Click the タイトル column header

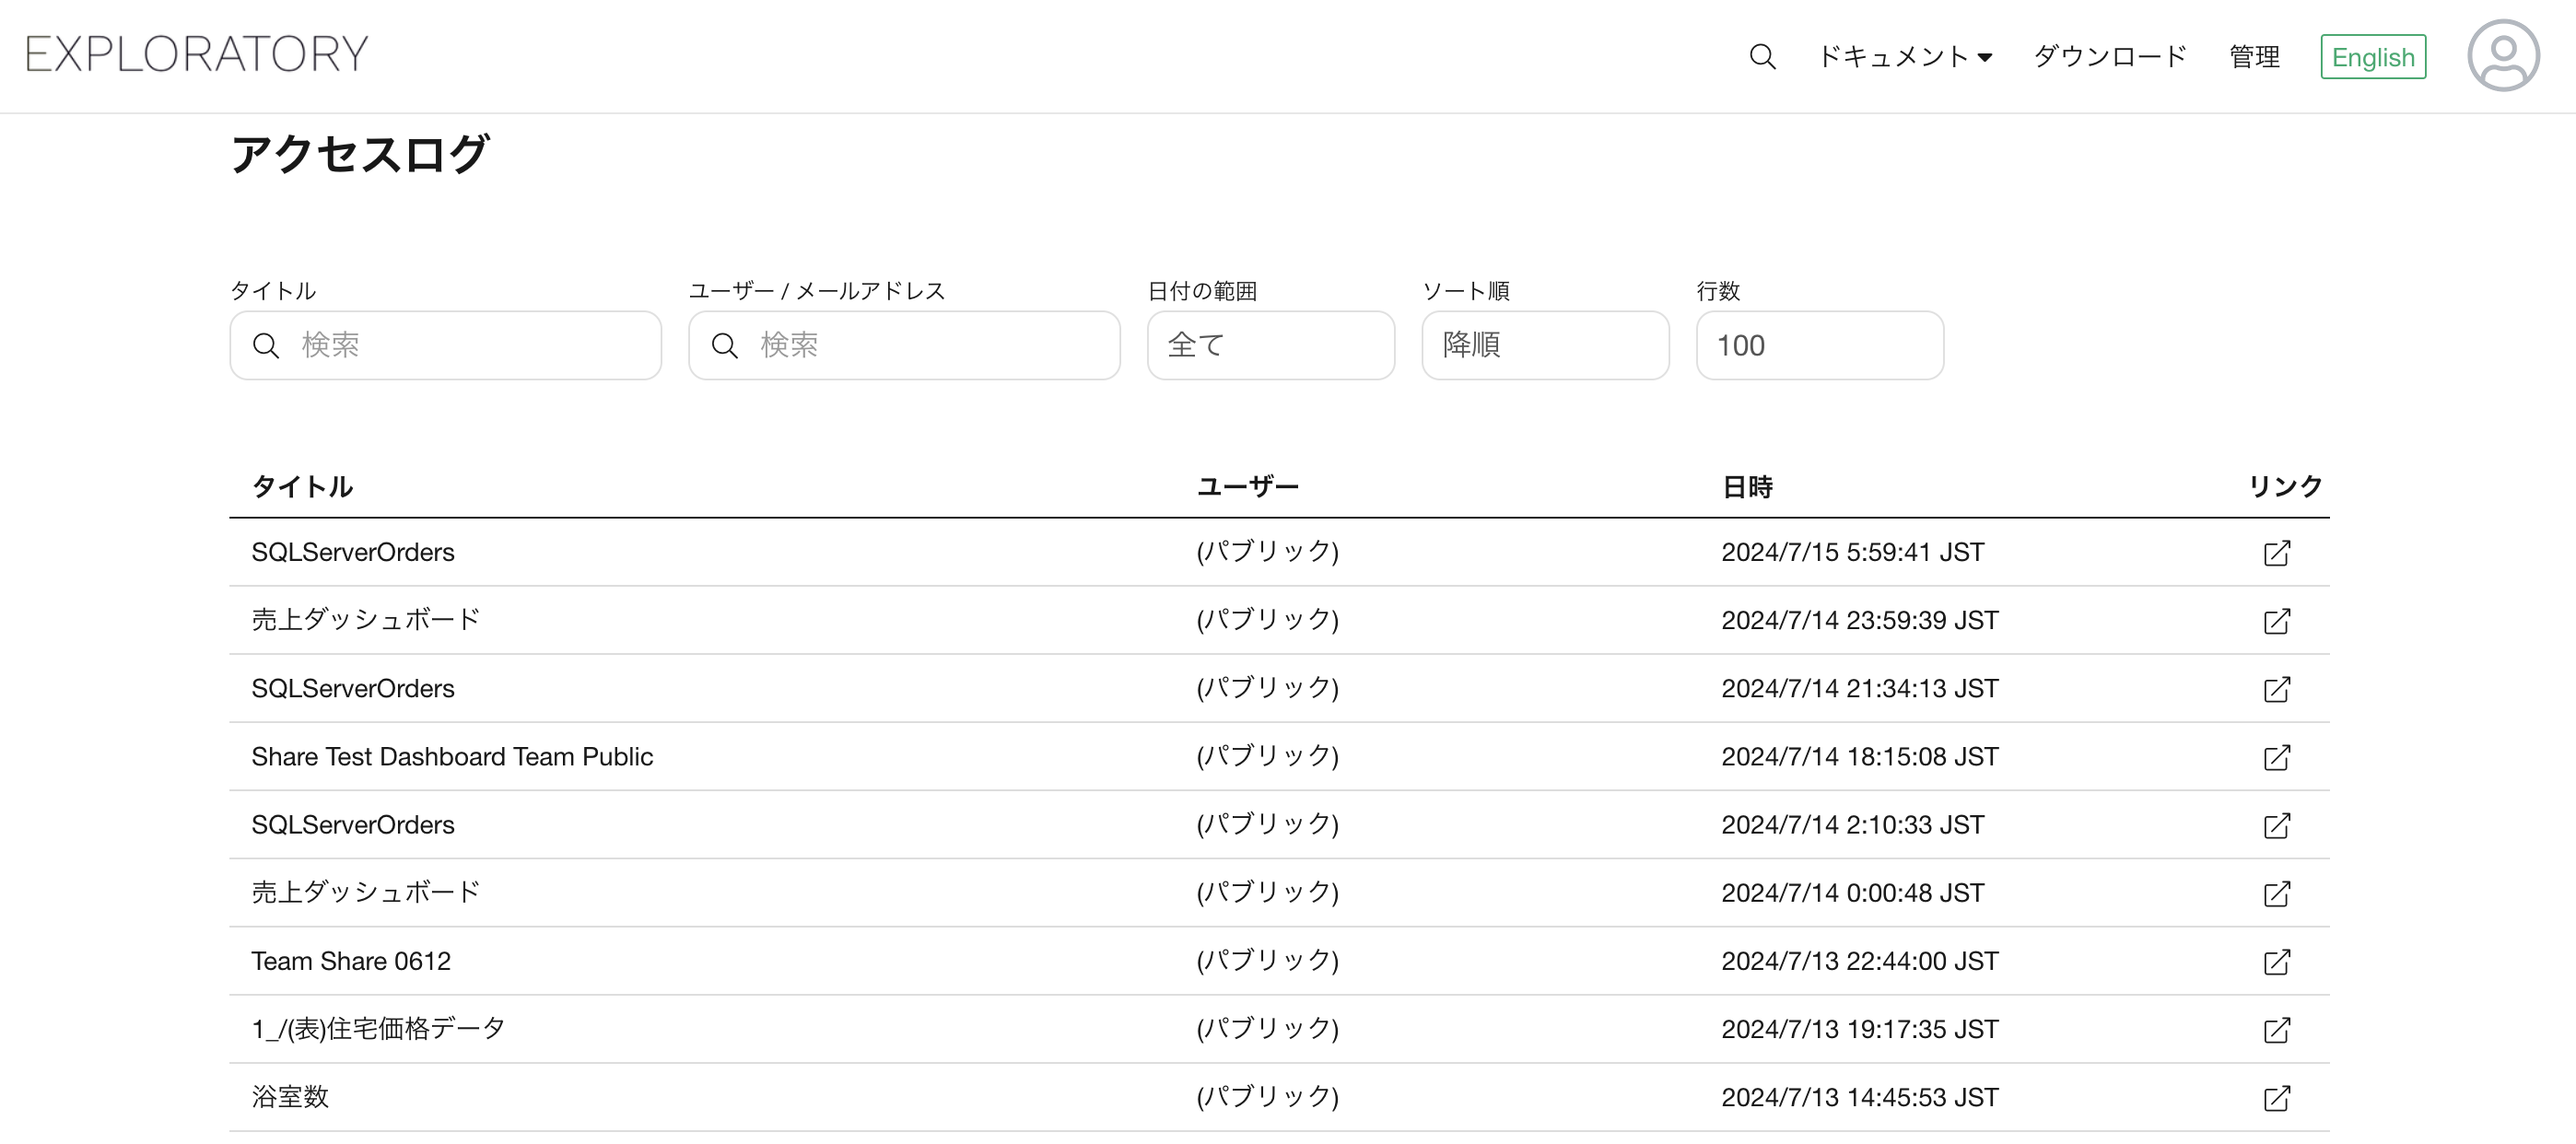pyautogui.click(x=302, y=487)
